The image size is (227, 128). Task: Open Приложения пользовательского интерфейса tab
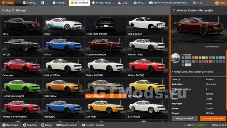(x=169, y=3)
